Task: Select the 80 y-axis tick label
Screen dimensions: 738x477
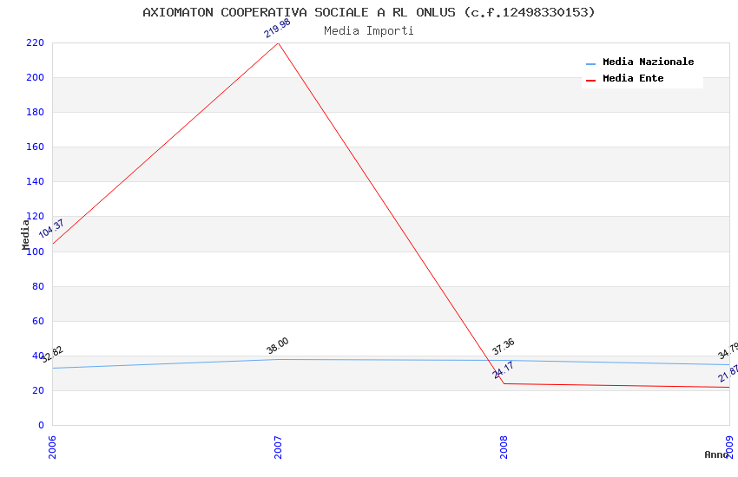Action: pyautogui.click(x=38, y=286)
